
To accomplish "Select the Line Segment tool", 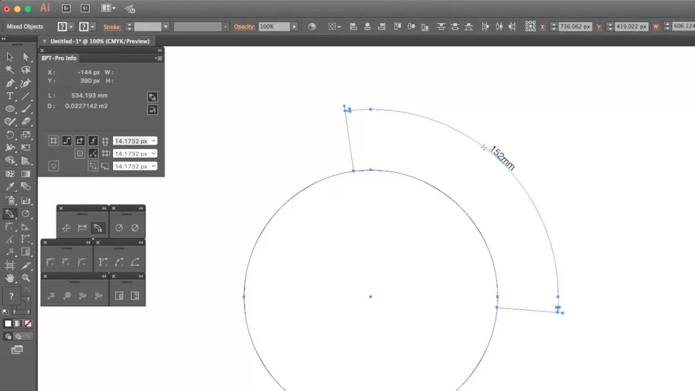I will [x=26, y=96].
